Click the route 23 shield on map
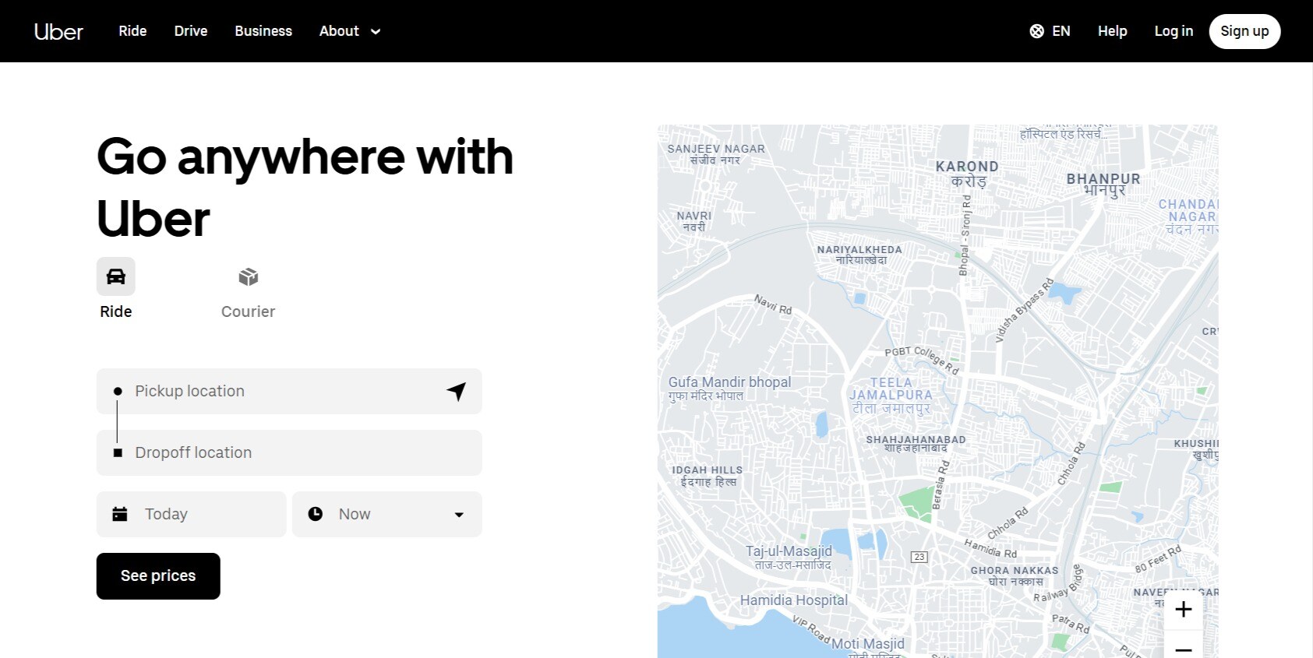The height and width of the screenshot is (658, 1313). click(919, 557)
